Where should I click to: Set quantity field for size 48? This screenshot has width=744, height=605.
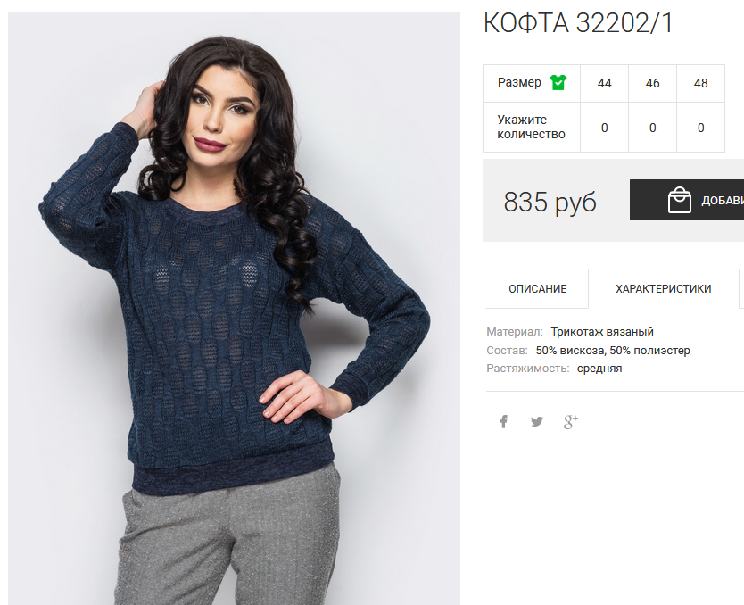[701, 128]
